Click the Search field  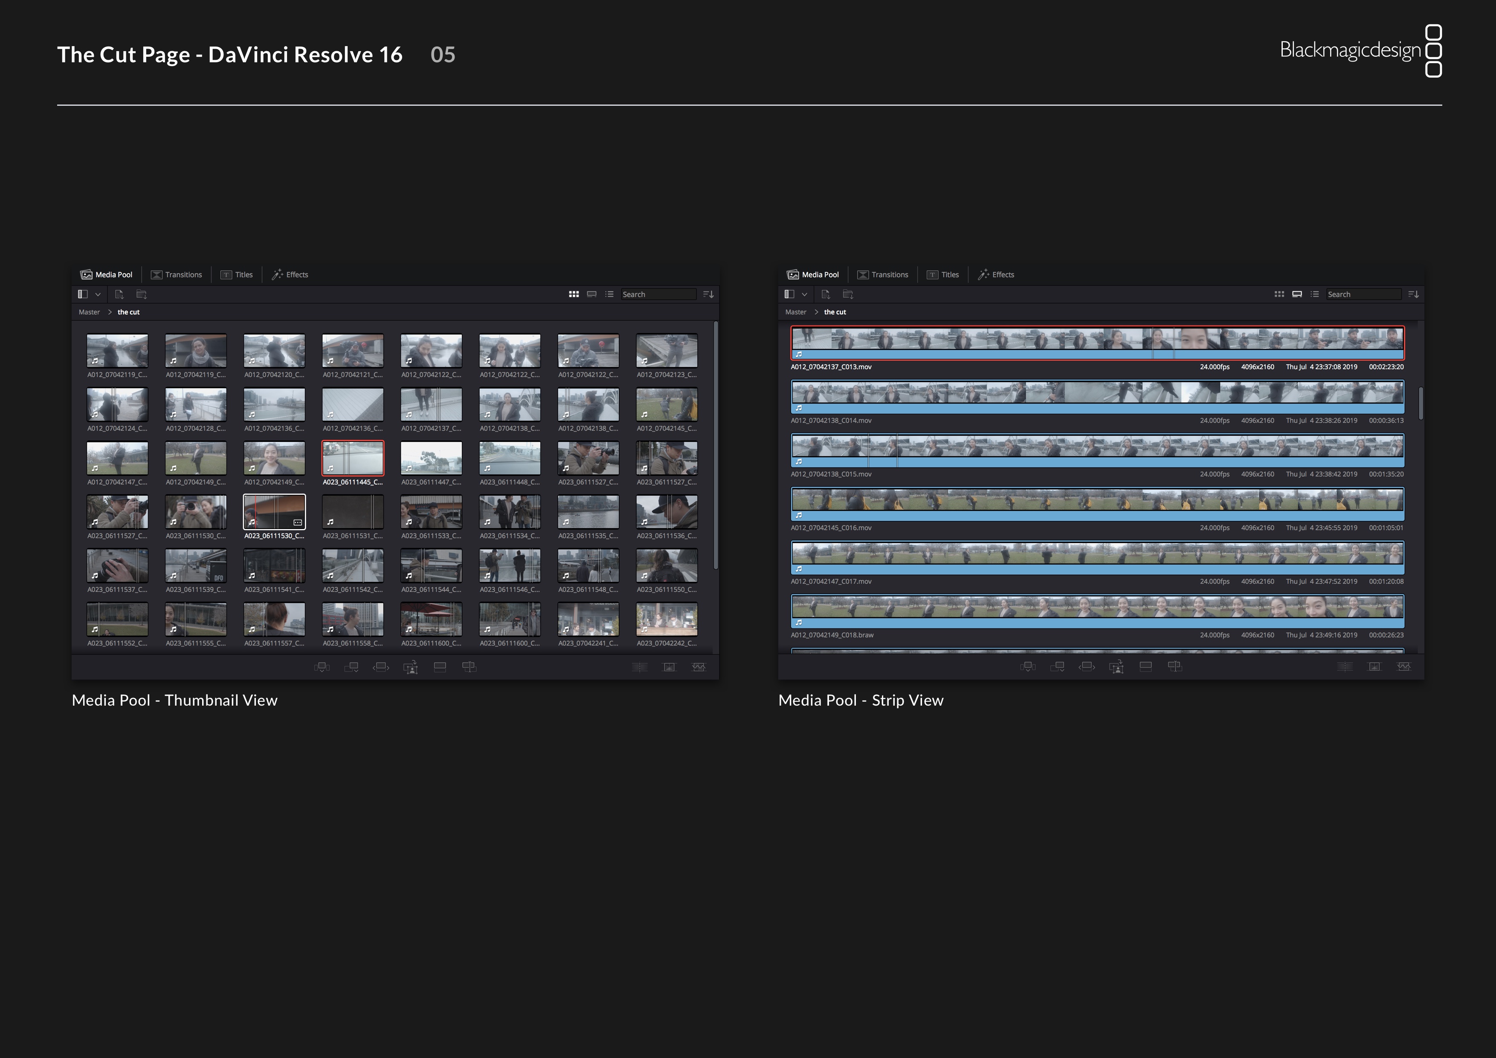[x=658, y=294]
